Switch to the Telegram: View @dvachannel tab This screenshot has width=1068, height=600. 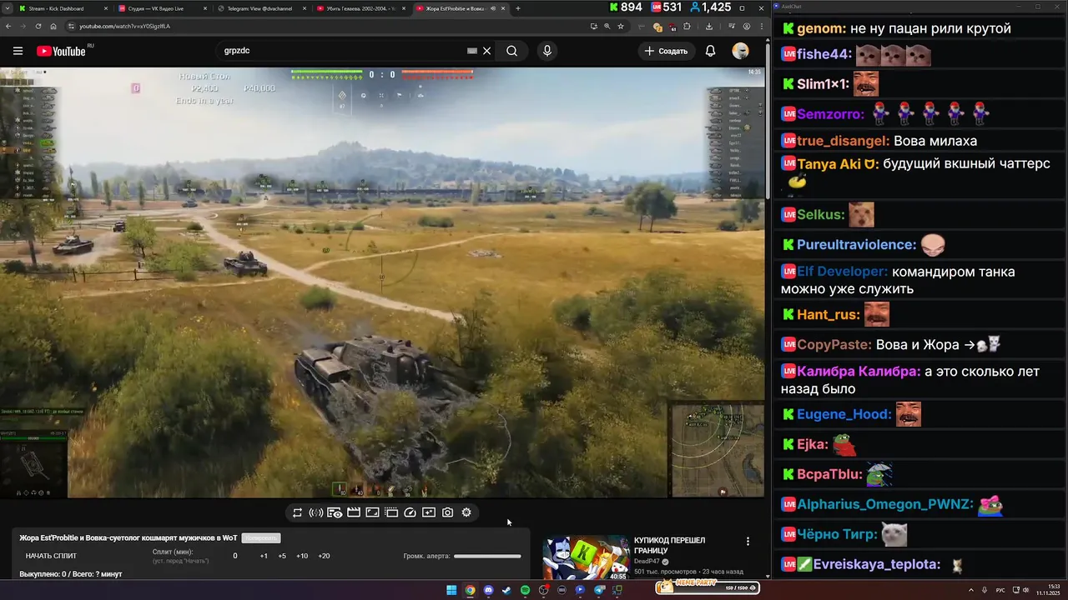click(x=261, y=8)
